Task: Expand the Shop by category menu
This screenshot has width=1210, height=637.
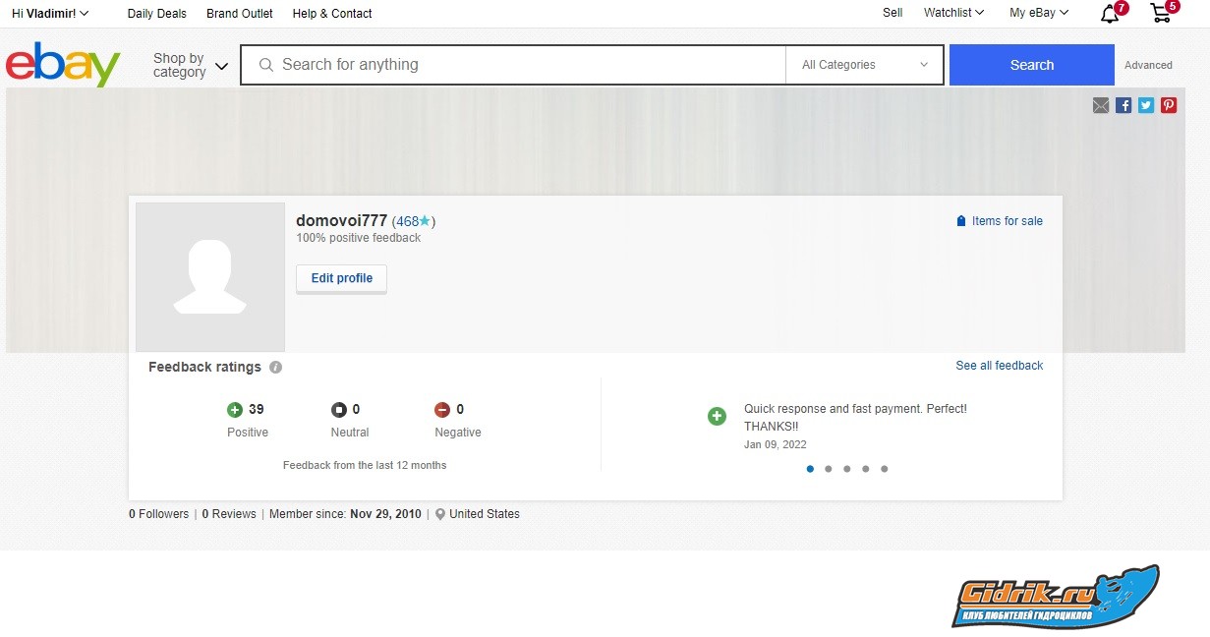Action: click(x=190, y=65)
